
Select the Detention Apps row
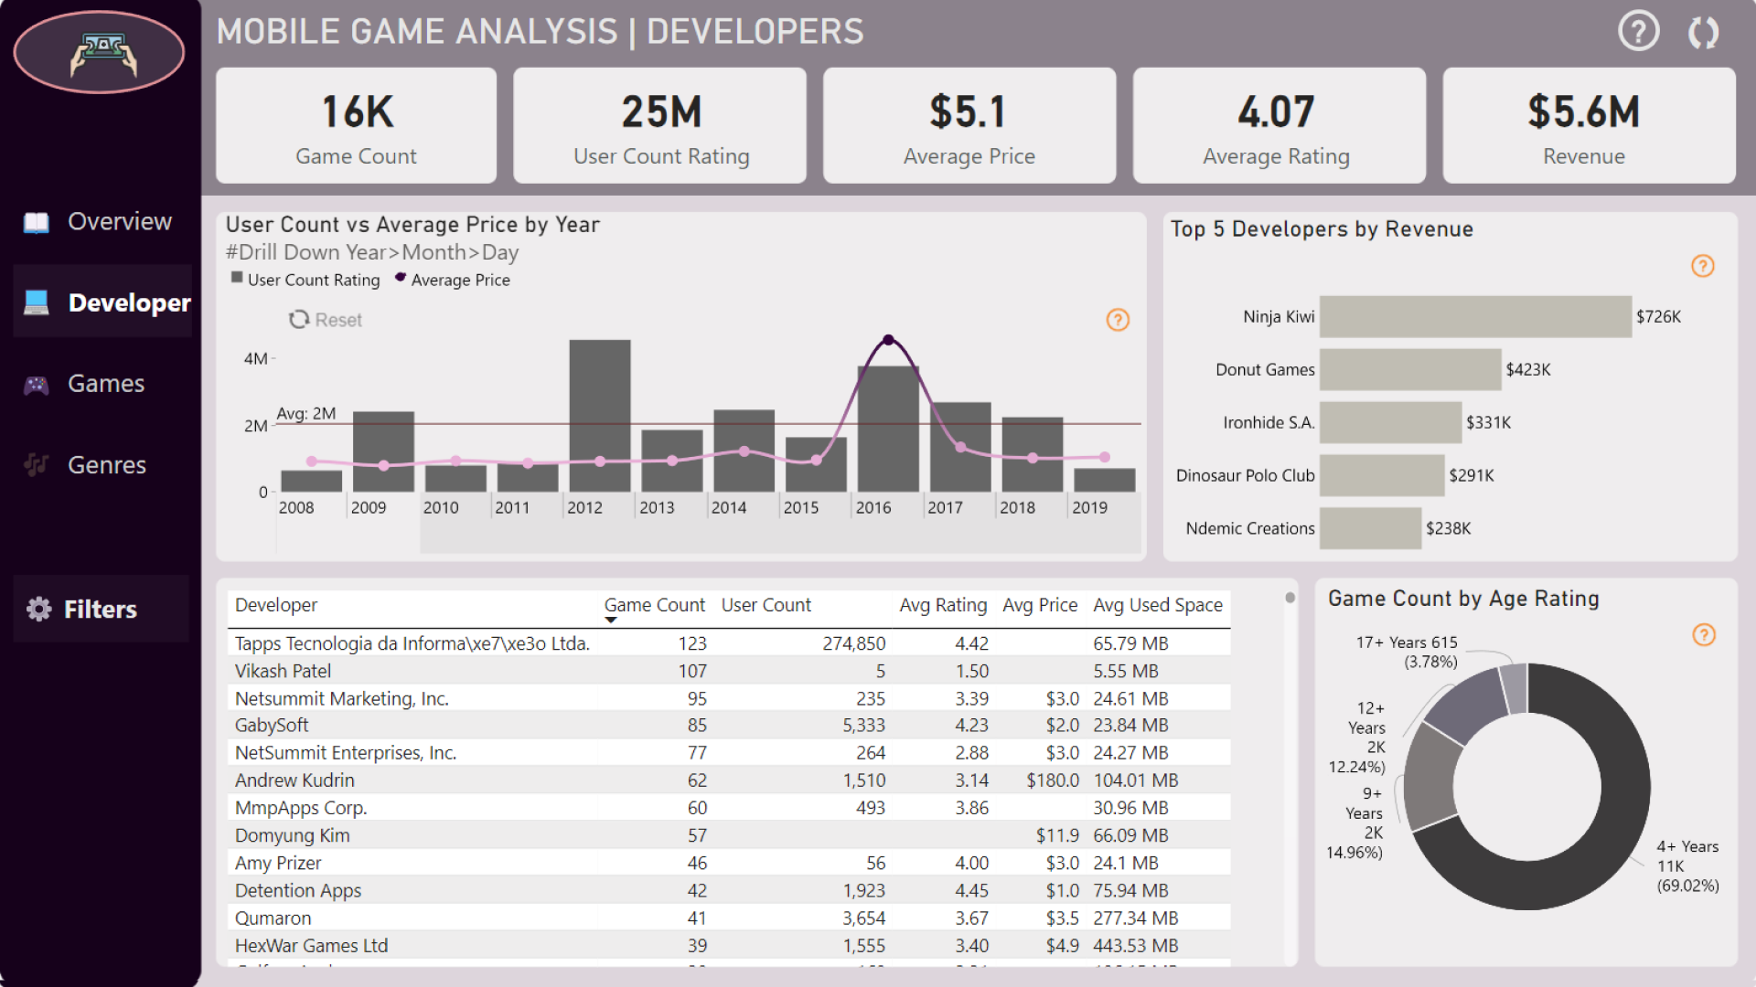pyautogui.click(x=728, y=890)
